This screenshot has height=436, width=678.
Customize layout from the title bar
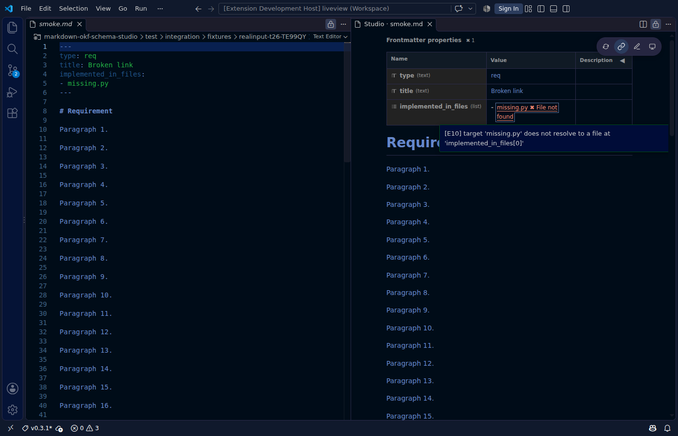tap(528, 9)
